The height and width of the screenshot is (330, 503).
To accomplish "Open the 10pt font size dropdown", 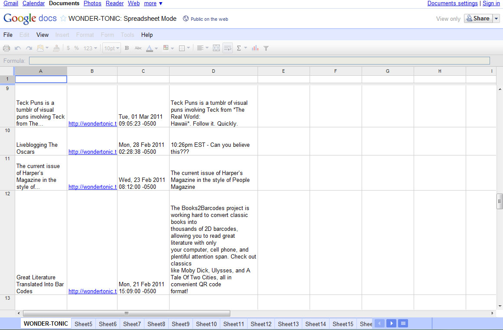I will tap(111, 48).
